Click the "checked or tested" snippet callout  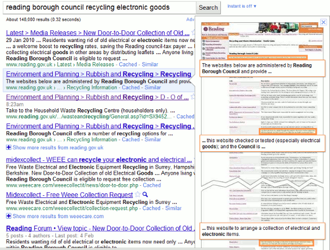[x=262, y=143]
